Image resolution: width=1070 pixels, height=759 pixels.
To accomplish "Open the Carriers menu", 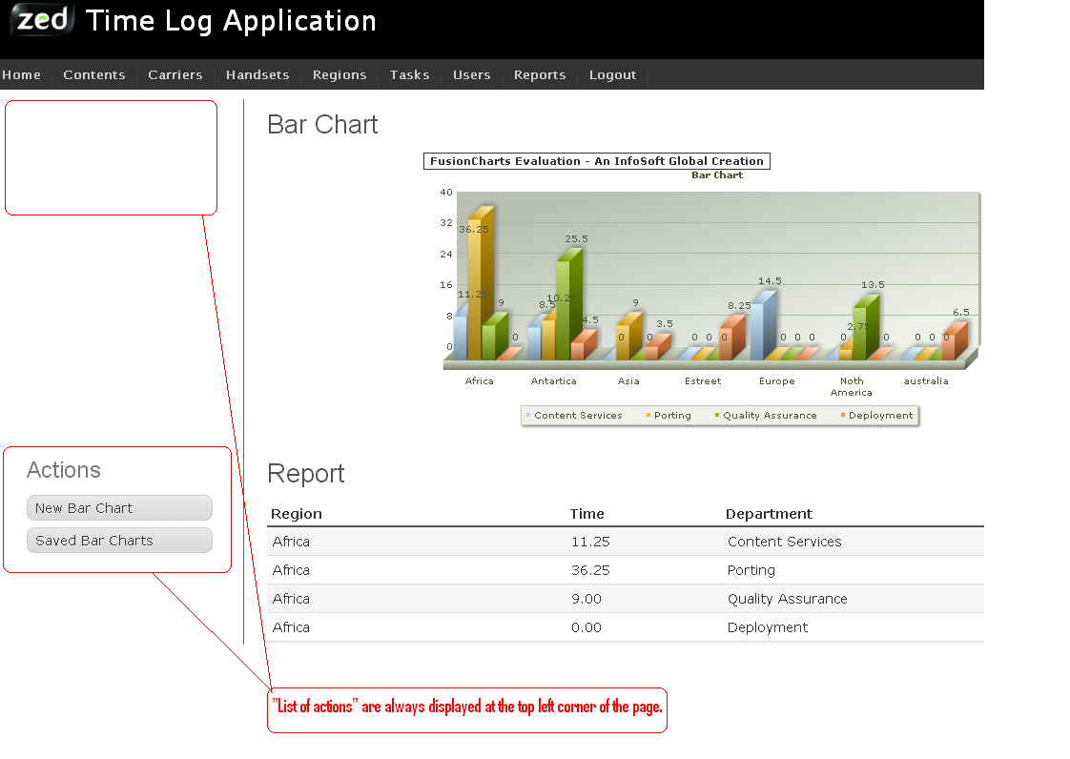I will tap(175, 74).
